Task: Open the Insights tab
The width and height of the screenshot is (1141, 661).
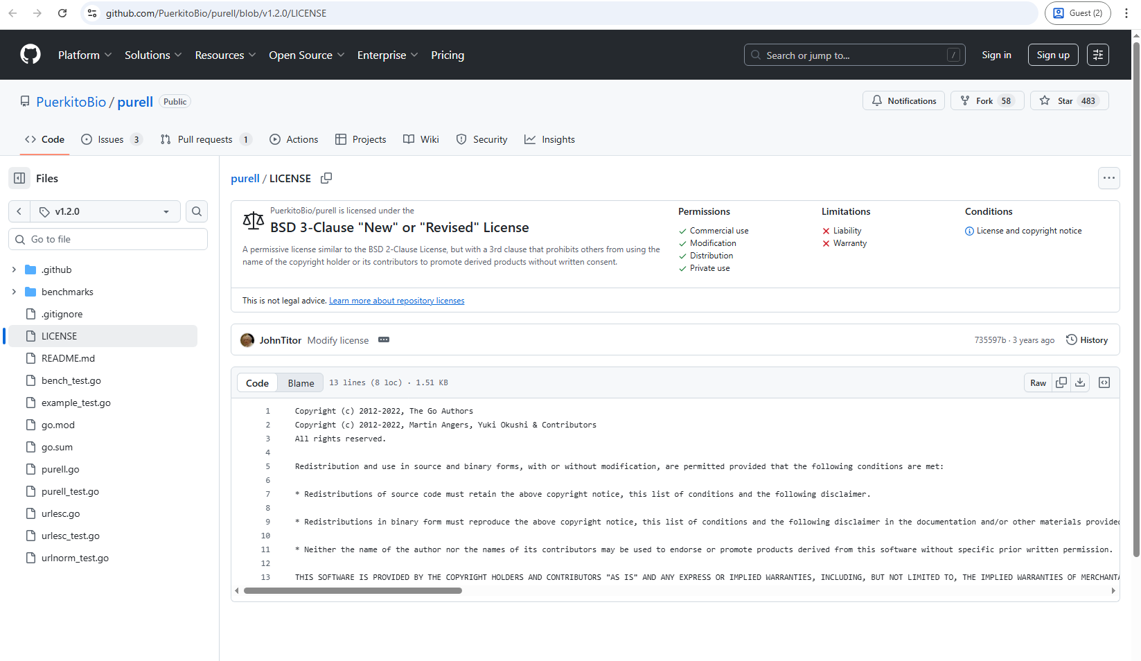Action: (x=549, y=139)
